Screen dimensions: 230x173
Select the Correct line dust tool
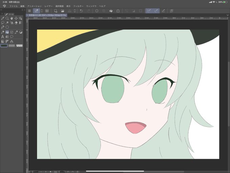(x=11, y=41)
